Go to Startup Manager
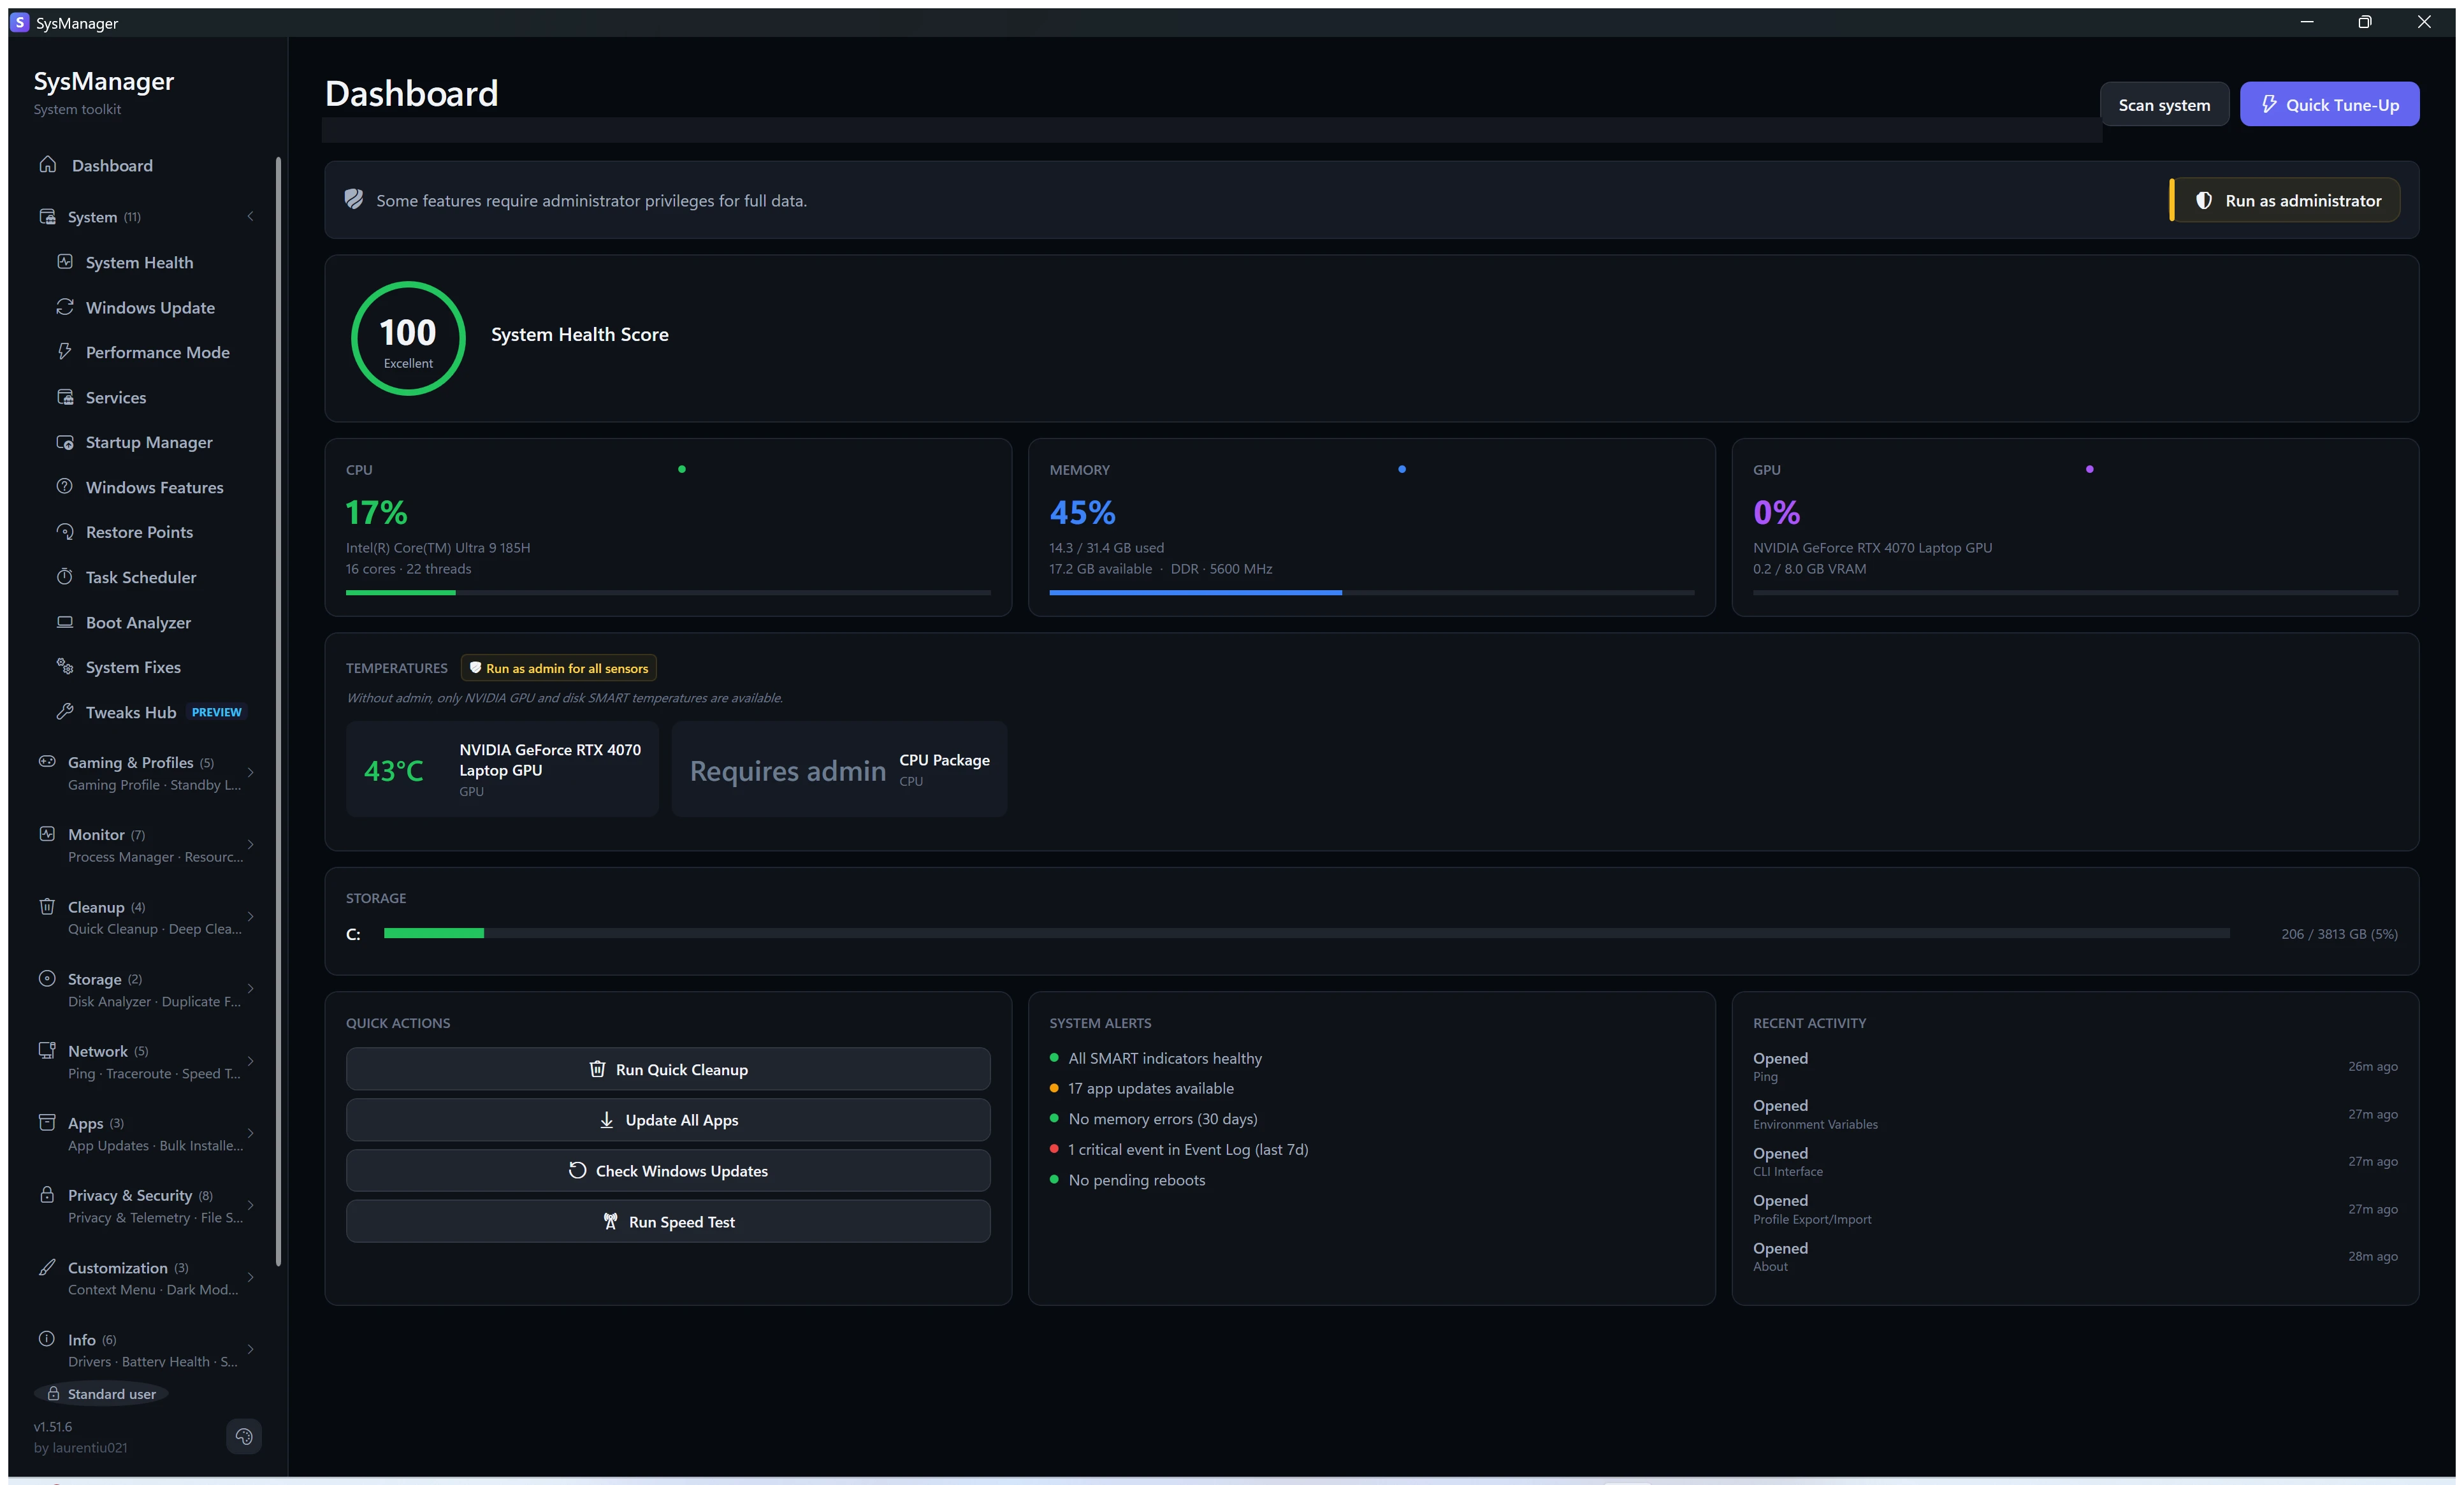 click(149, 442)
